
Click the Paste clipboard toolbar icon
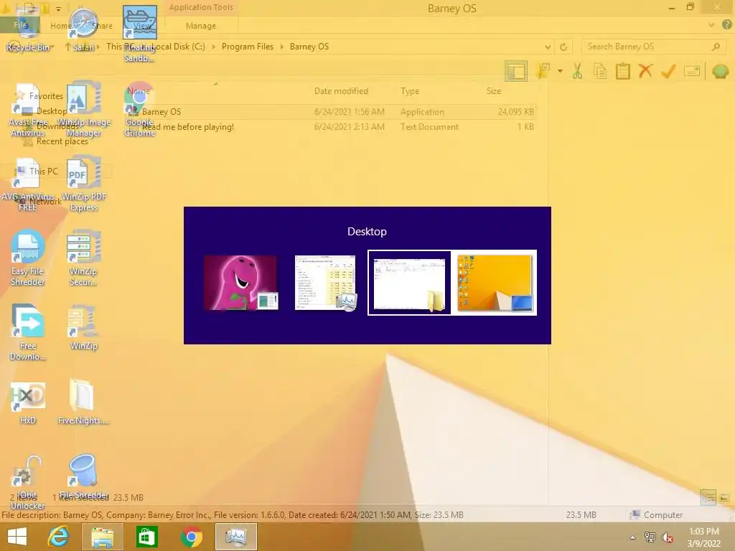click(622, 71)
